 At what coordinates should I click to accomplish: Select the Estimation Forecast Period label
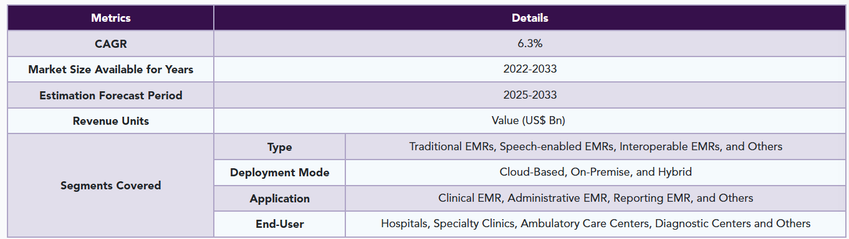click(111, 96)
